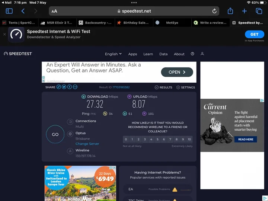The image size is (268, 201).
Task: Select rating 0 Not at all likely
Action: [x=126, y=140]
